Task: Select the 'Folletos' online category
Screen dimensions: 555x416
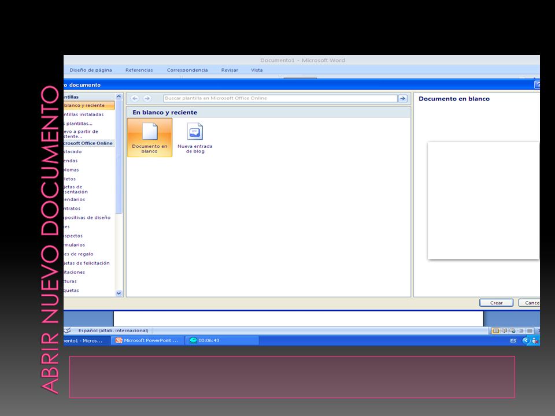Action: coord(70,179)
